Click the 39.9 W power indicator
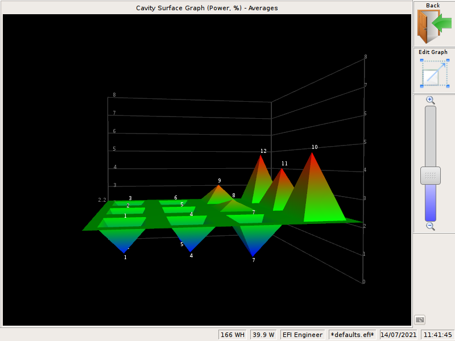Image resolution: width=455 pixels, height=341 pixels. pos(263,335)
